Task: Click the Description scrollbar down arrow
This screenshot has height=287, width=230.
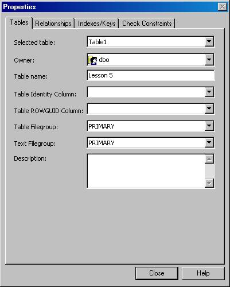Action: 209,183
